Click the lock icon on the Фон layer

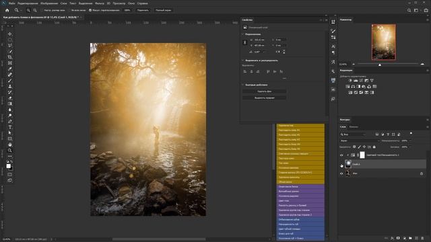(x=422, y=173)
